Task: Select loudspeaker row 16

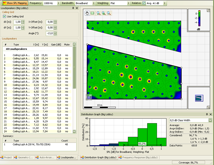Action: coord(37,105)
